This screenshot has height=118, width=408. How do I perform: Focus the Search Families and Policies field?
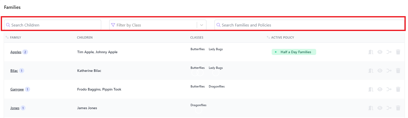309,25
